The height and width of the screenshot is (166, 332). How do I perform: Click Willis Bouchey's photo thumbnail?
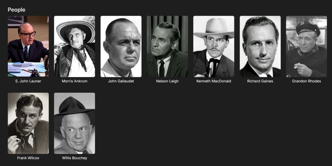[x=74, y=123]
